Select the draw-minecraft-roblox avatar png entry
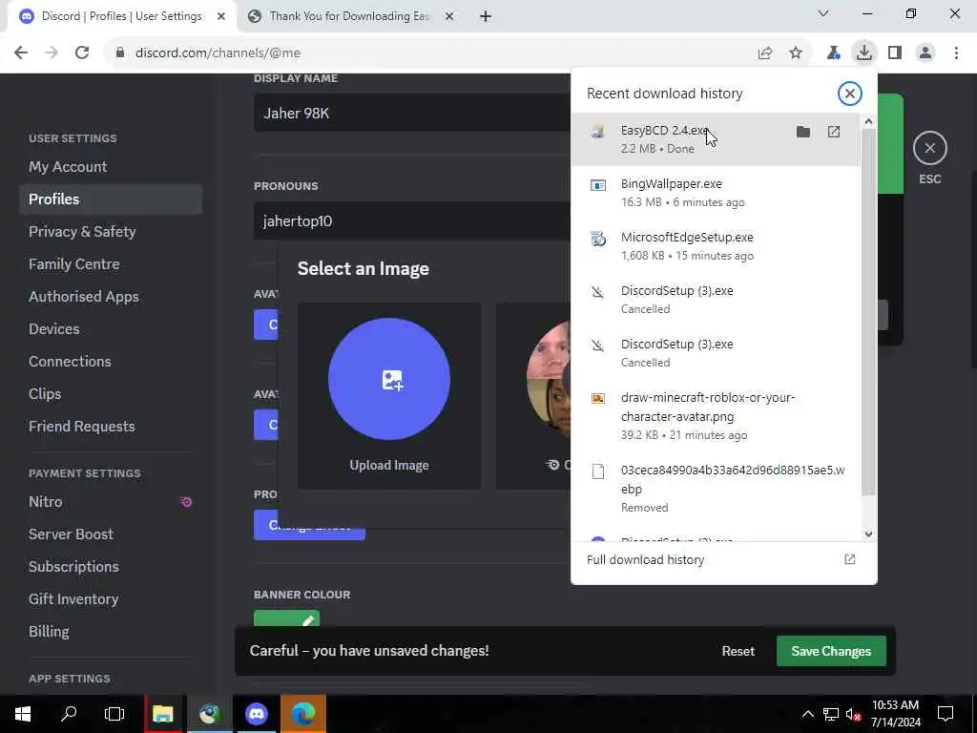977x733 pixels. (x=716, y=416)
